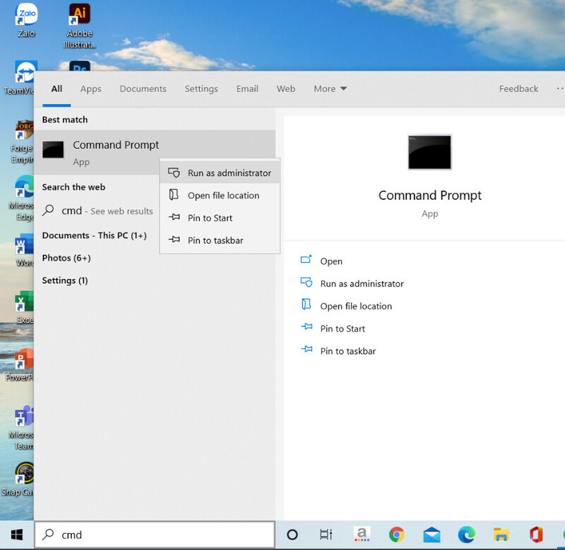This screenshot has width=565, height=550.
Task: Open File Explorer from the taskbar
Action: (x=501, y=534)
